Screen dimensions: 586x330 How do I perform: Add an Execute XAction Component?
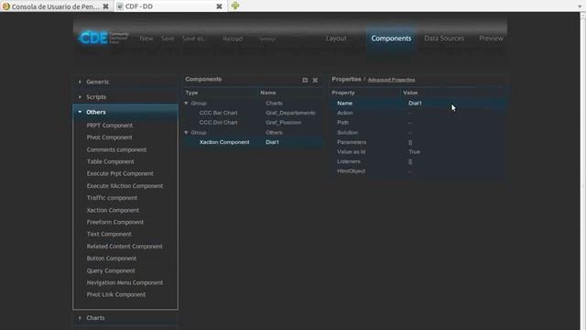[125, 186]
